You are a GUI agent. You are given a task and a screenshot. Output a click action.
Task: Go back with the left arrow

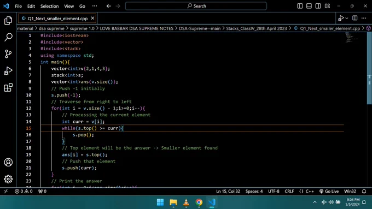click(109, 6)
